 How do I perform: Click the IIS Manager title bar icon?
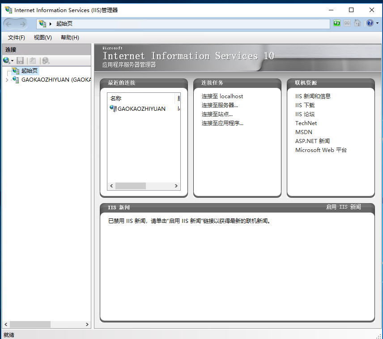9,10
